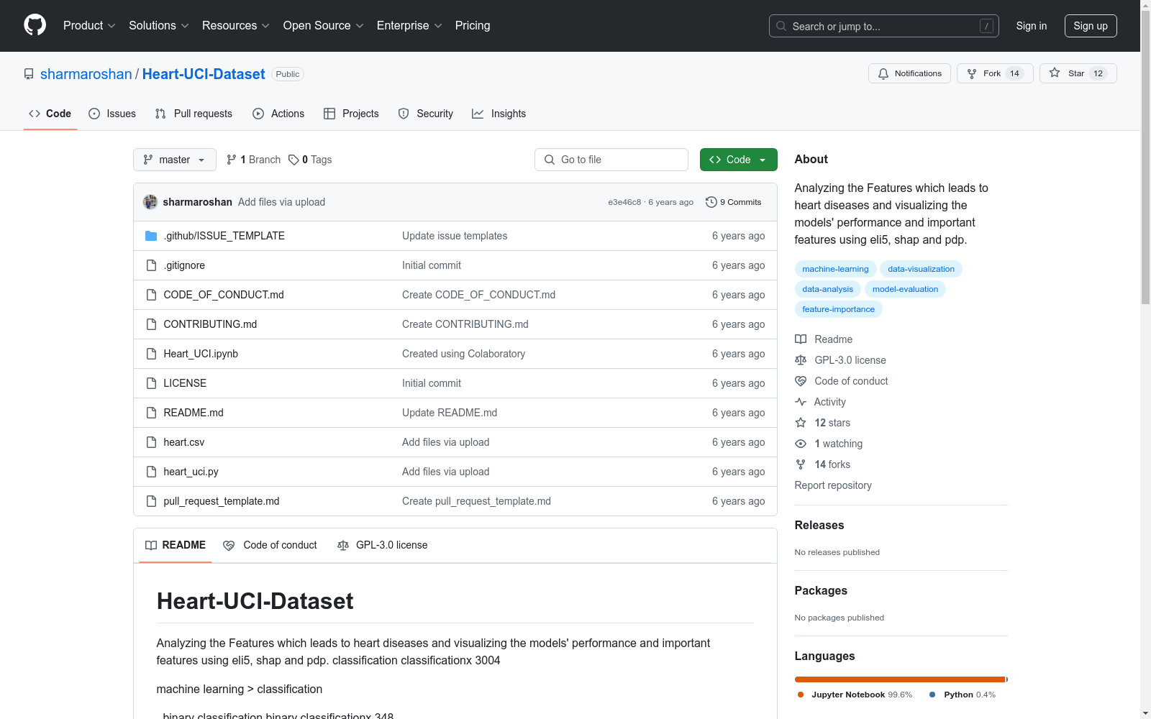Click the Sign in link

1032,26
